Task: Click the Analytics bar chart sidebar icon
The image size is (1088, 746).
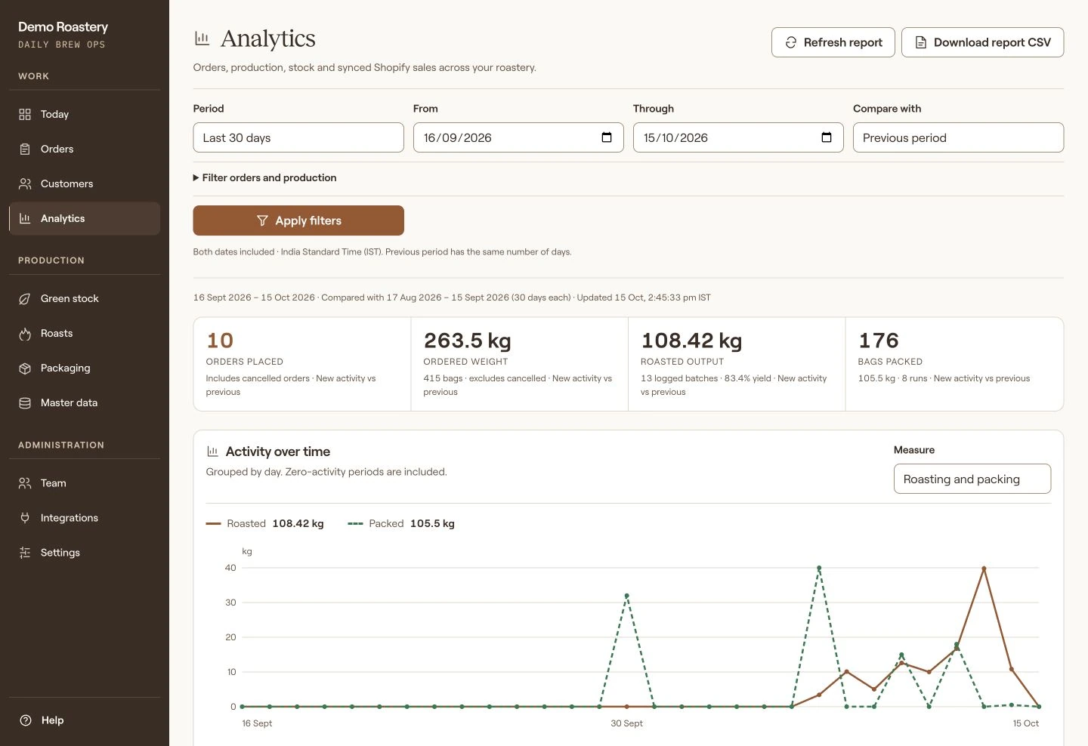Action: pos(25,218)
